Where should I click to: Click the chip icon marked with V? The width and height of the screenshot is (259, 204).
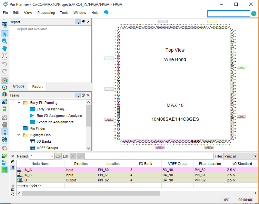click(5, 87)
